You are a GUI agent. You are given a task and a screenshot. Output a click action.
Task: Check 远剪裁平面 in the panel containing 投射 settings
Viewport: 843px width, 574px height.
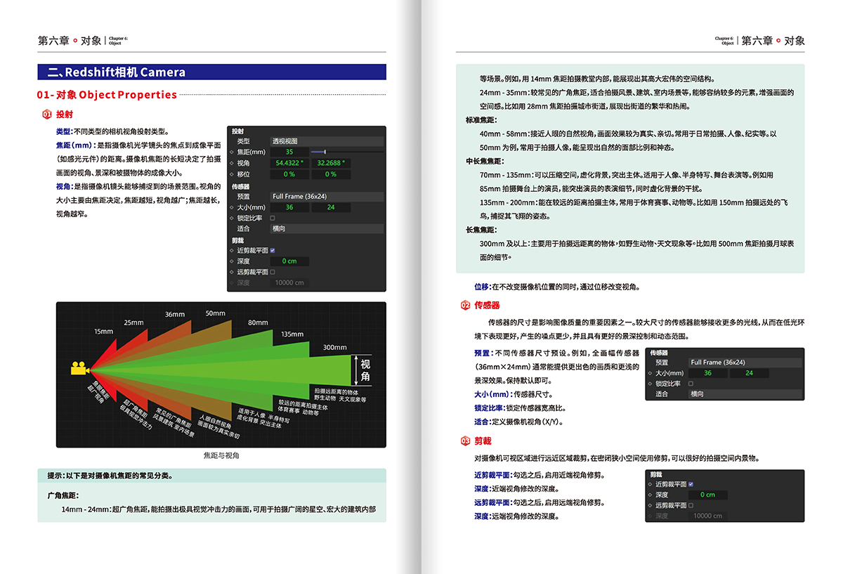(273, 272)
